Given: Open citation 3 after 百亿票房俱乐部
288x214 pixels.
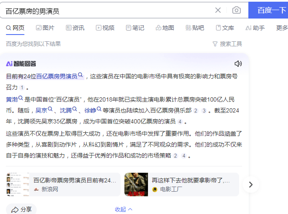Looking at the screenshot, I should 204,111.
